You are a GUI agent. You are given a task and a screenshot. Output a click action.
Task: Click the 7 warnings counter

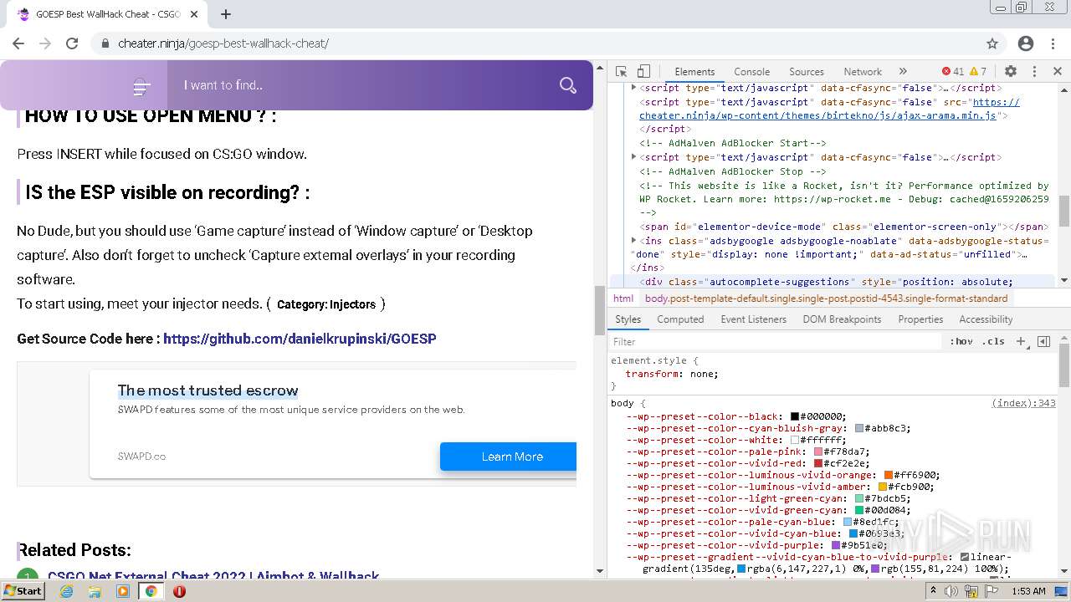(978, 72)
